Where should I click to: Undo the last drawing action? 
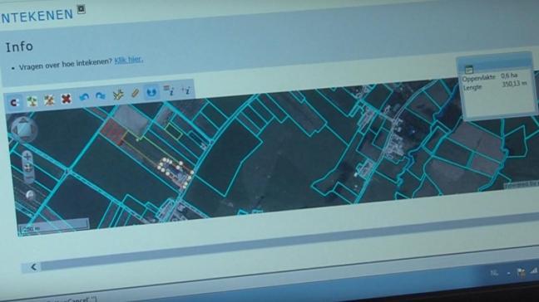tap(84, 97)
